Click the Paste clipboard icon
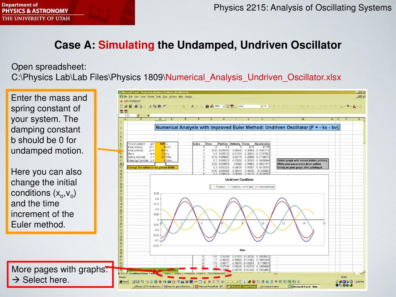This screenshot has height=297, width=396. 159,106
